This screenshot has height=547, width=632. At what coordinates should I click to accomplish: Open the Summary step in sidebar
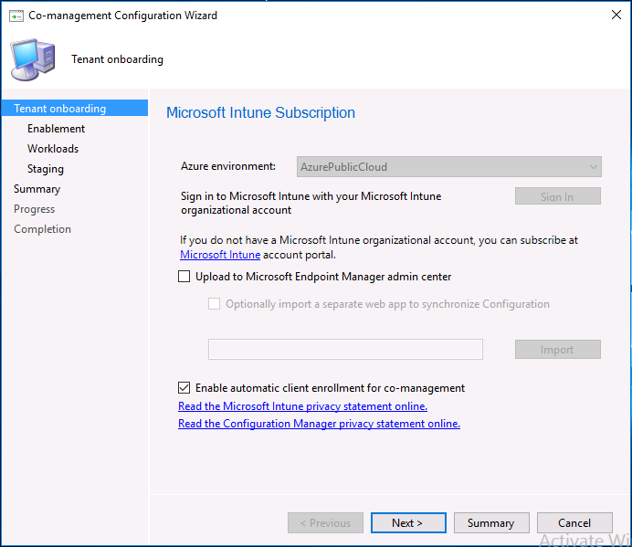[37, 189]
